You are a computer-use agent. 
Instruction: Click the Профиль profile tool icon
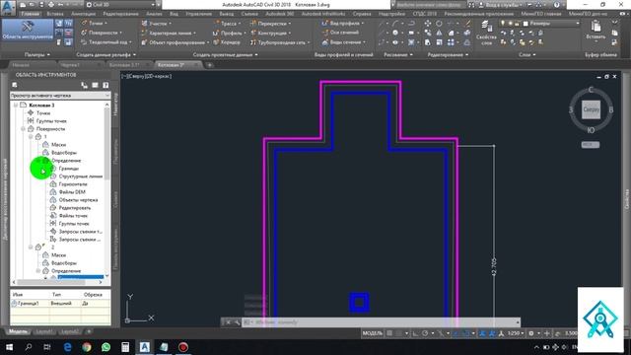tap(217, 33)
